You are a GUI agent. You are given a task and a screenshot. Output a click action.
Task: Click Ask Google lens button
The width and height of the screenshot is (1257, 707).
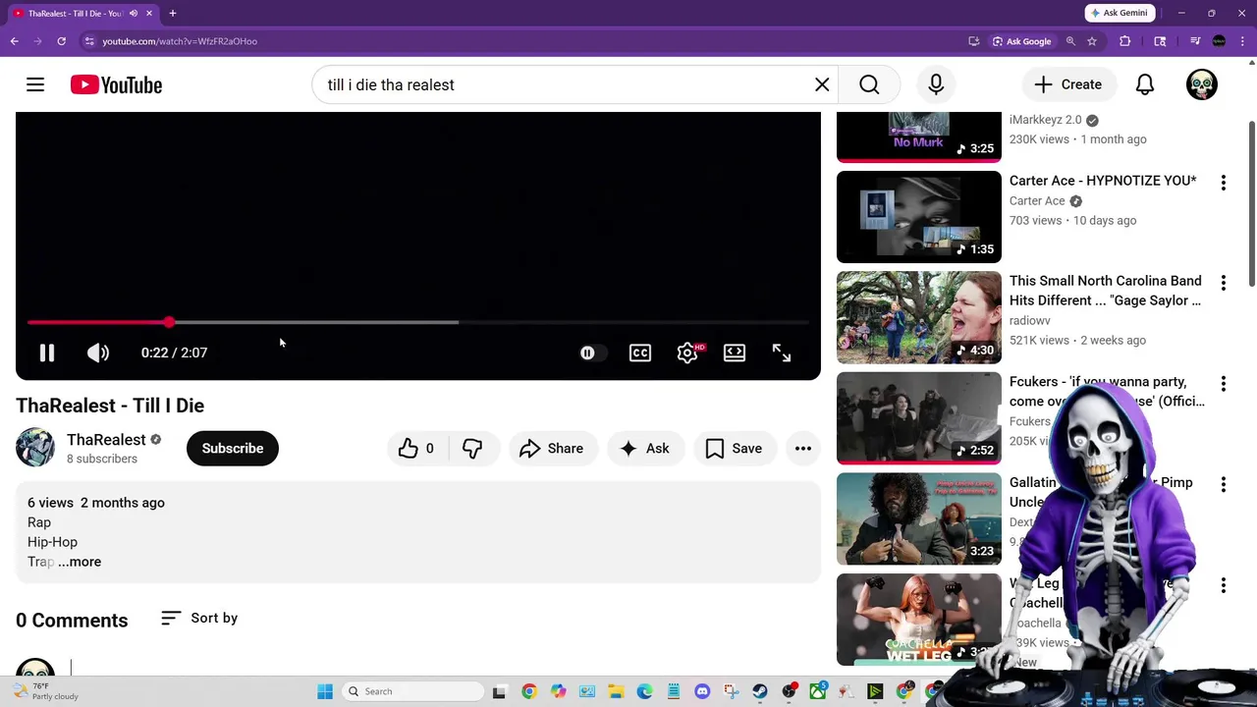tap(1022, 41)
